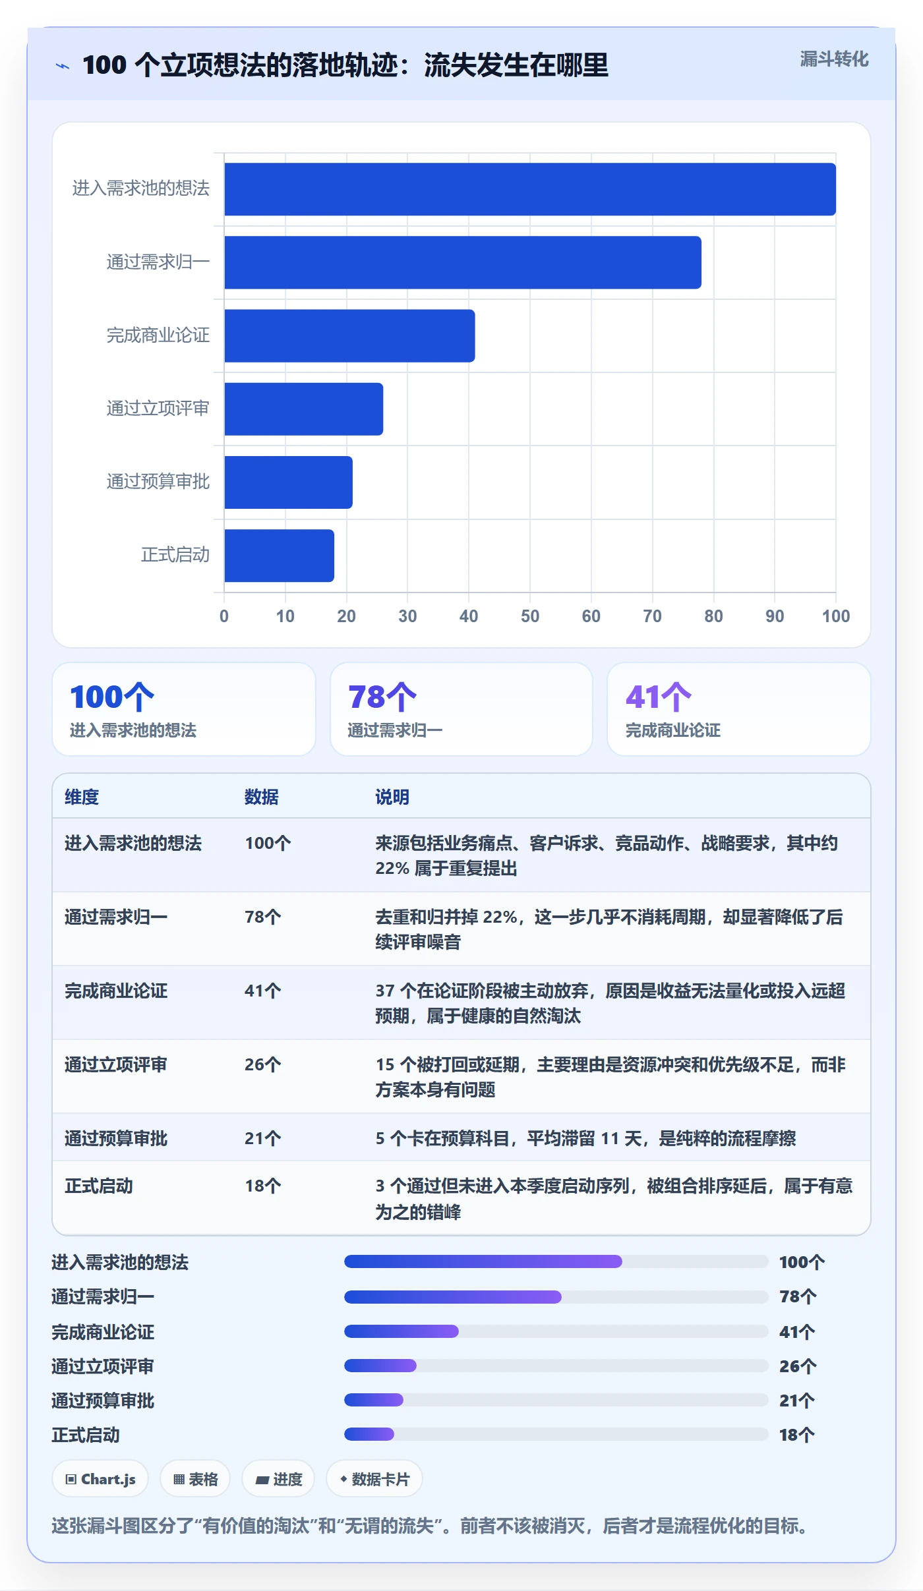Click the description starting 37 个在论证阶段
The width and height of the screenshot is (923, 1591).
click(610, 1003)
